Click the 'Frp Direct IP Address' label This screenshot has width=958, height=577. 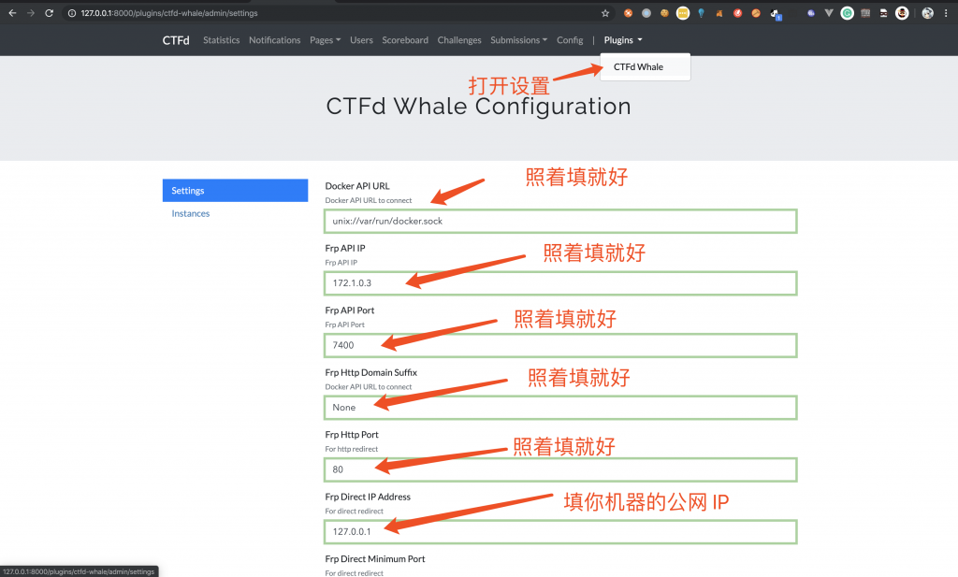coord(368,497)
